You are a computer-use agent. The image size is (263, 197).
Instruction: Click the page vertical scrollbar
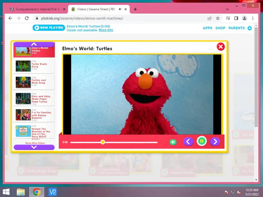256,77
